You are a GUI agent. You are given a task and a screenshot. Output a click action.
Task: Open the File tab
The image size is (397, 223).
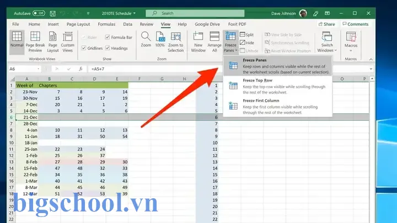tap(15, 24)
